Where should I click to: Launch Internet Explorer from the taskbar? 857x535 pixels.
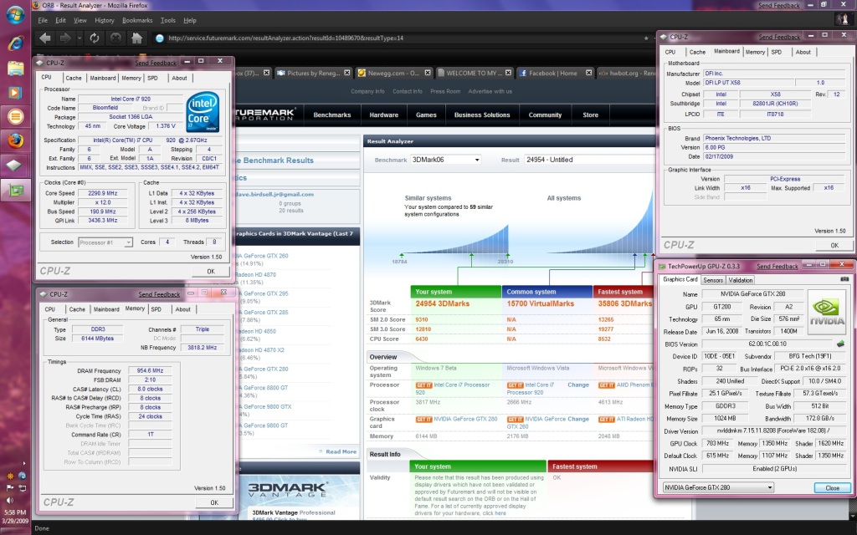(x=15, y=43)
